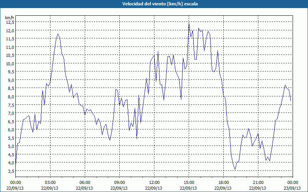This screenshot has width=308, height=192.
Task: Click the km/h axis unit label
Action: point(10,18)
